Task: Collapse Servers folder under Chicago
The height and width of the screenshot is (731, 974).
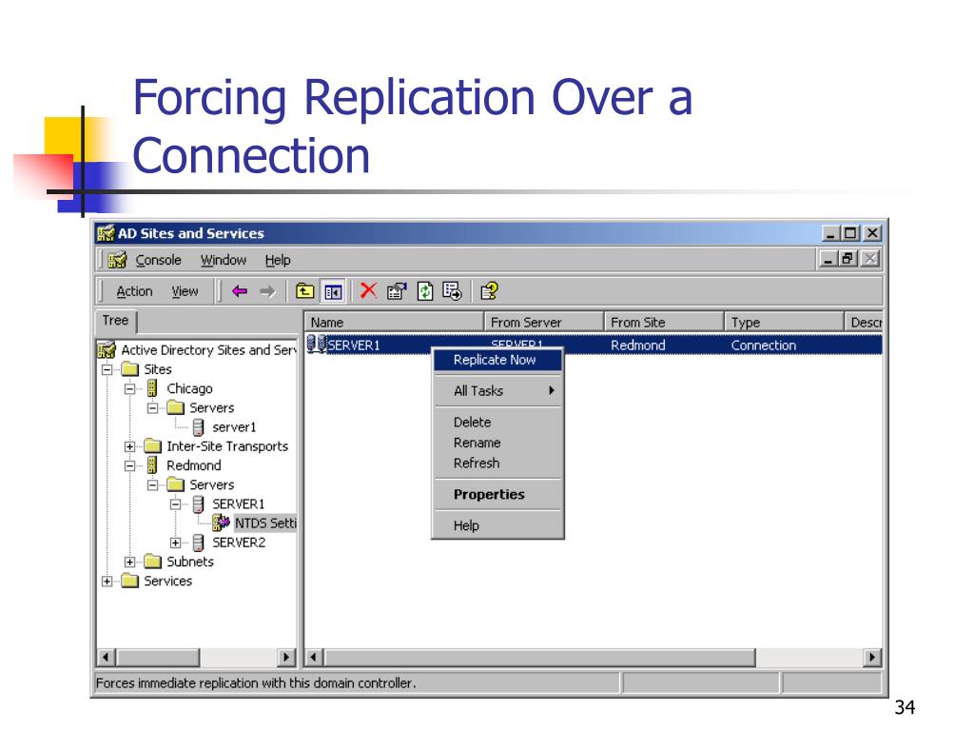Action: coord(153,407)
